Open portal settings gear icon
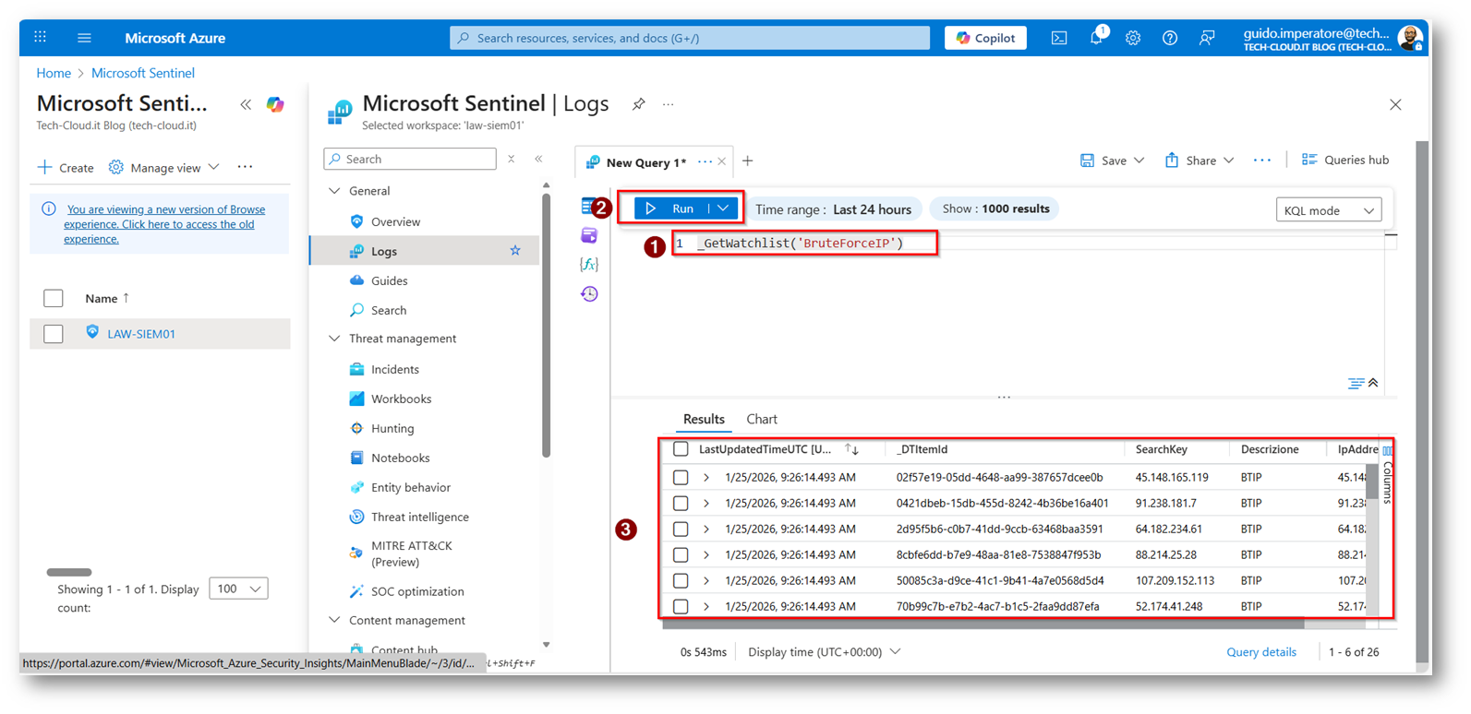This screenshot has height=714, width=1471. [x=1133, y=38]
